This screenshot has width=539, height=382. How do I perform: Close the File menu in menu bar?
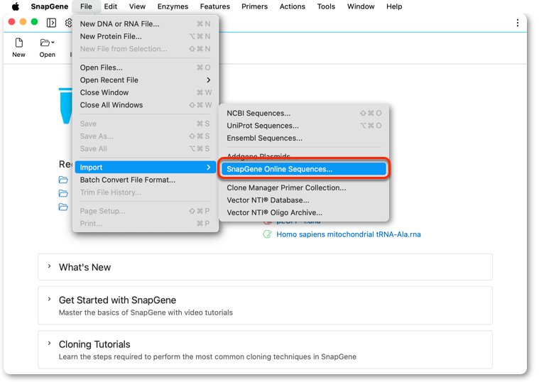(86, 6)
